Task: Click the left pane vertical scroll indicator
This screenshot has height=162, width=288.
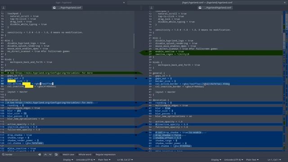Action: pyautogui.click(x=134, y=41)
